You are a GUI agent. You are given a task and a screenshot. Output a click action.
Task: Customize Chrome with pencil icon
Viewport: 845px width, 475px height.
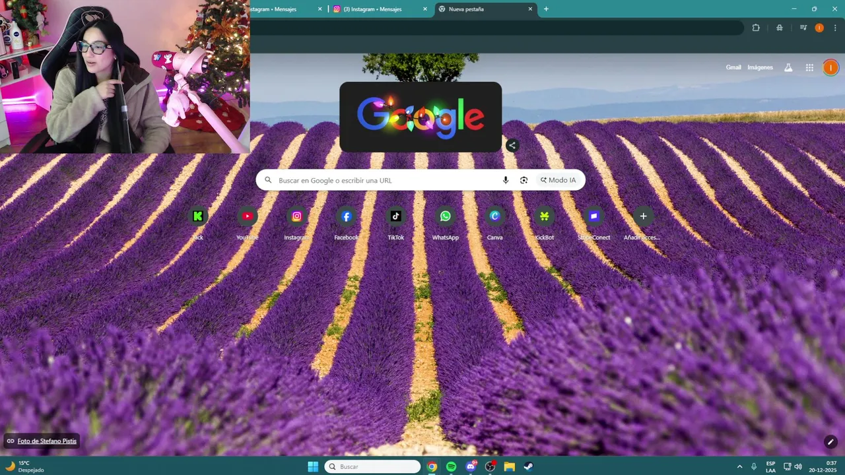click(x=830, y=441)
